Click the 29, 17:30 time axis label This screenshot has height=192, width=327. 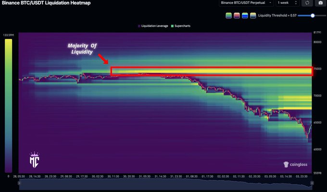(82, 176)
